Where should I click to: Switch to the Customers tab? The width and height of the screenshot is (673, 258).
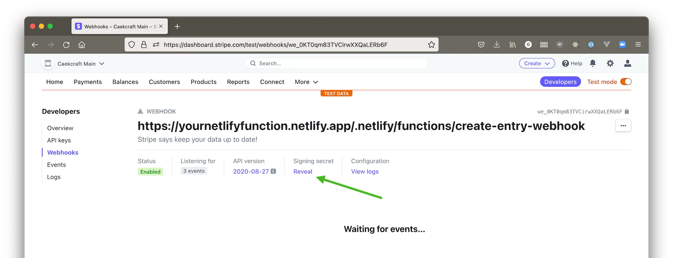point(164,82)
